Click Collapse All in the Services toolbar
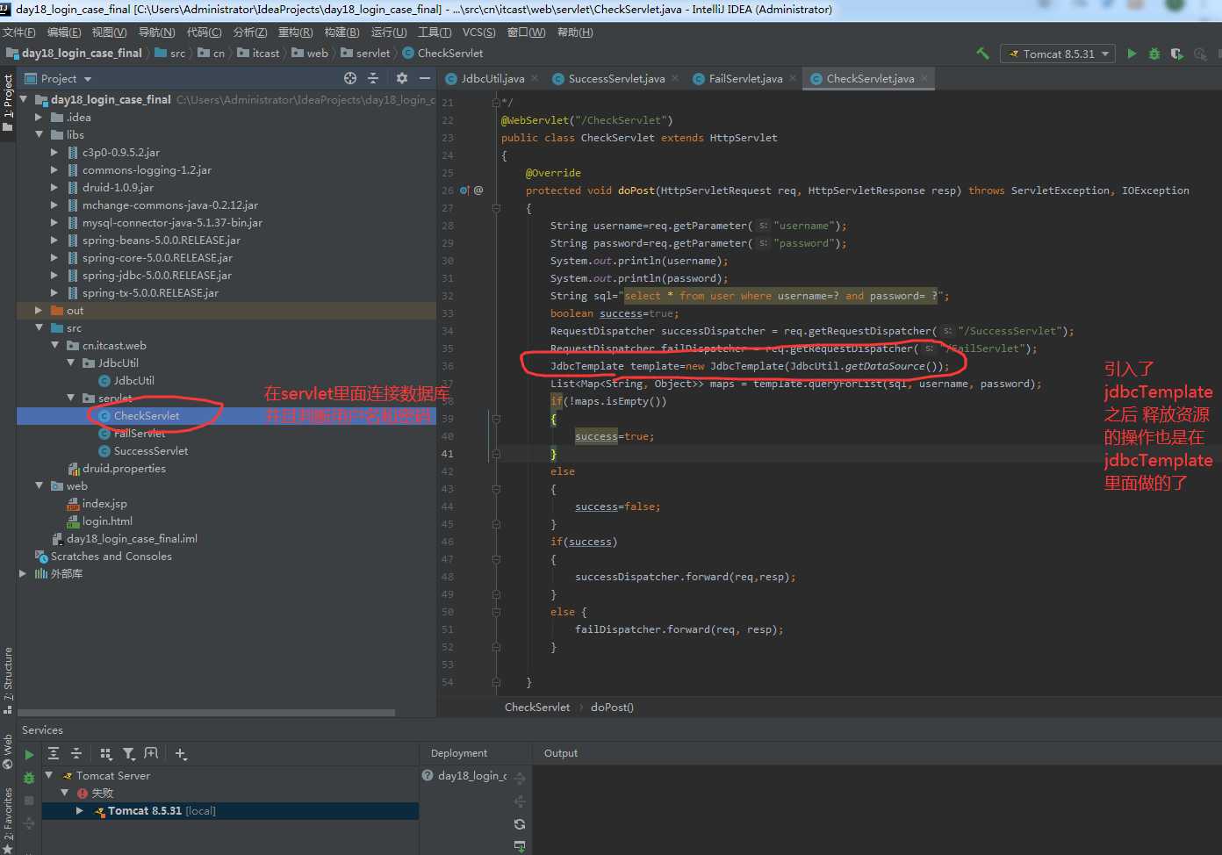This screenshot has width=1222, height=855. click(x=76, y=753)
